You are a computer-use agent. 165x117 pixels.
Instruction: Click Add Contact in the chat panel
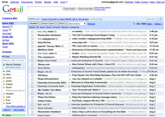coord(19,110)
